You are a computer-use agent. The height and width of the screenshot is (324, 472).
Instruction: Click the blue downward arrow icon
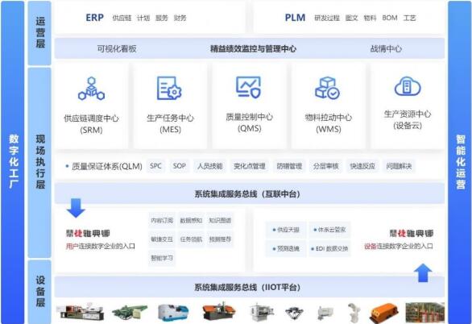click(x=76, y=208)
